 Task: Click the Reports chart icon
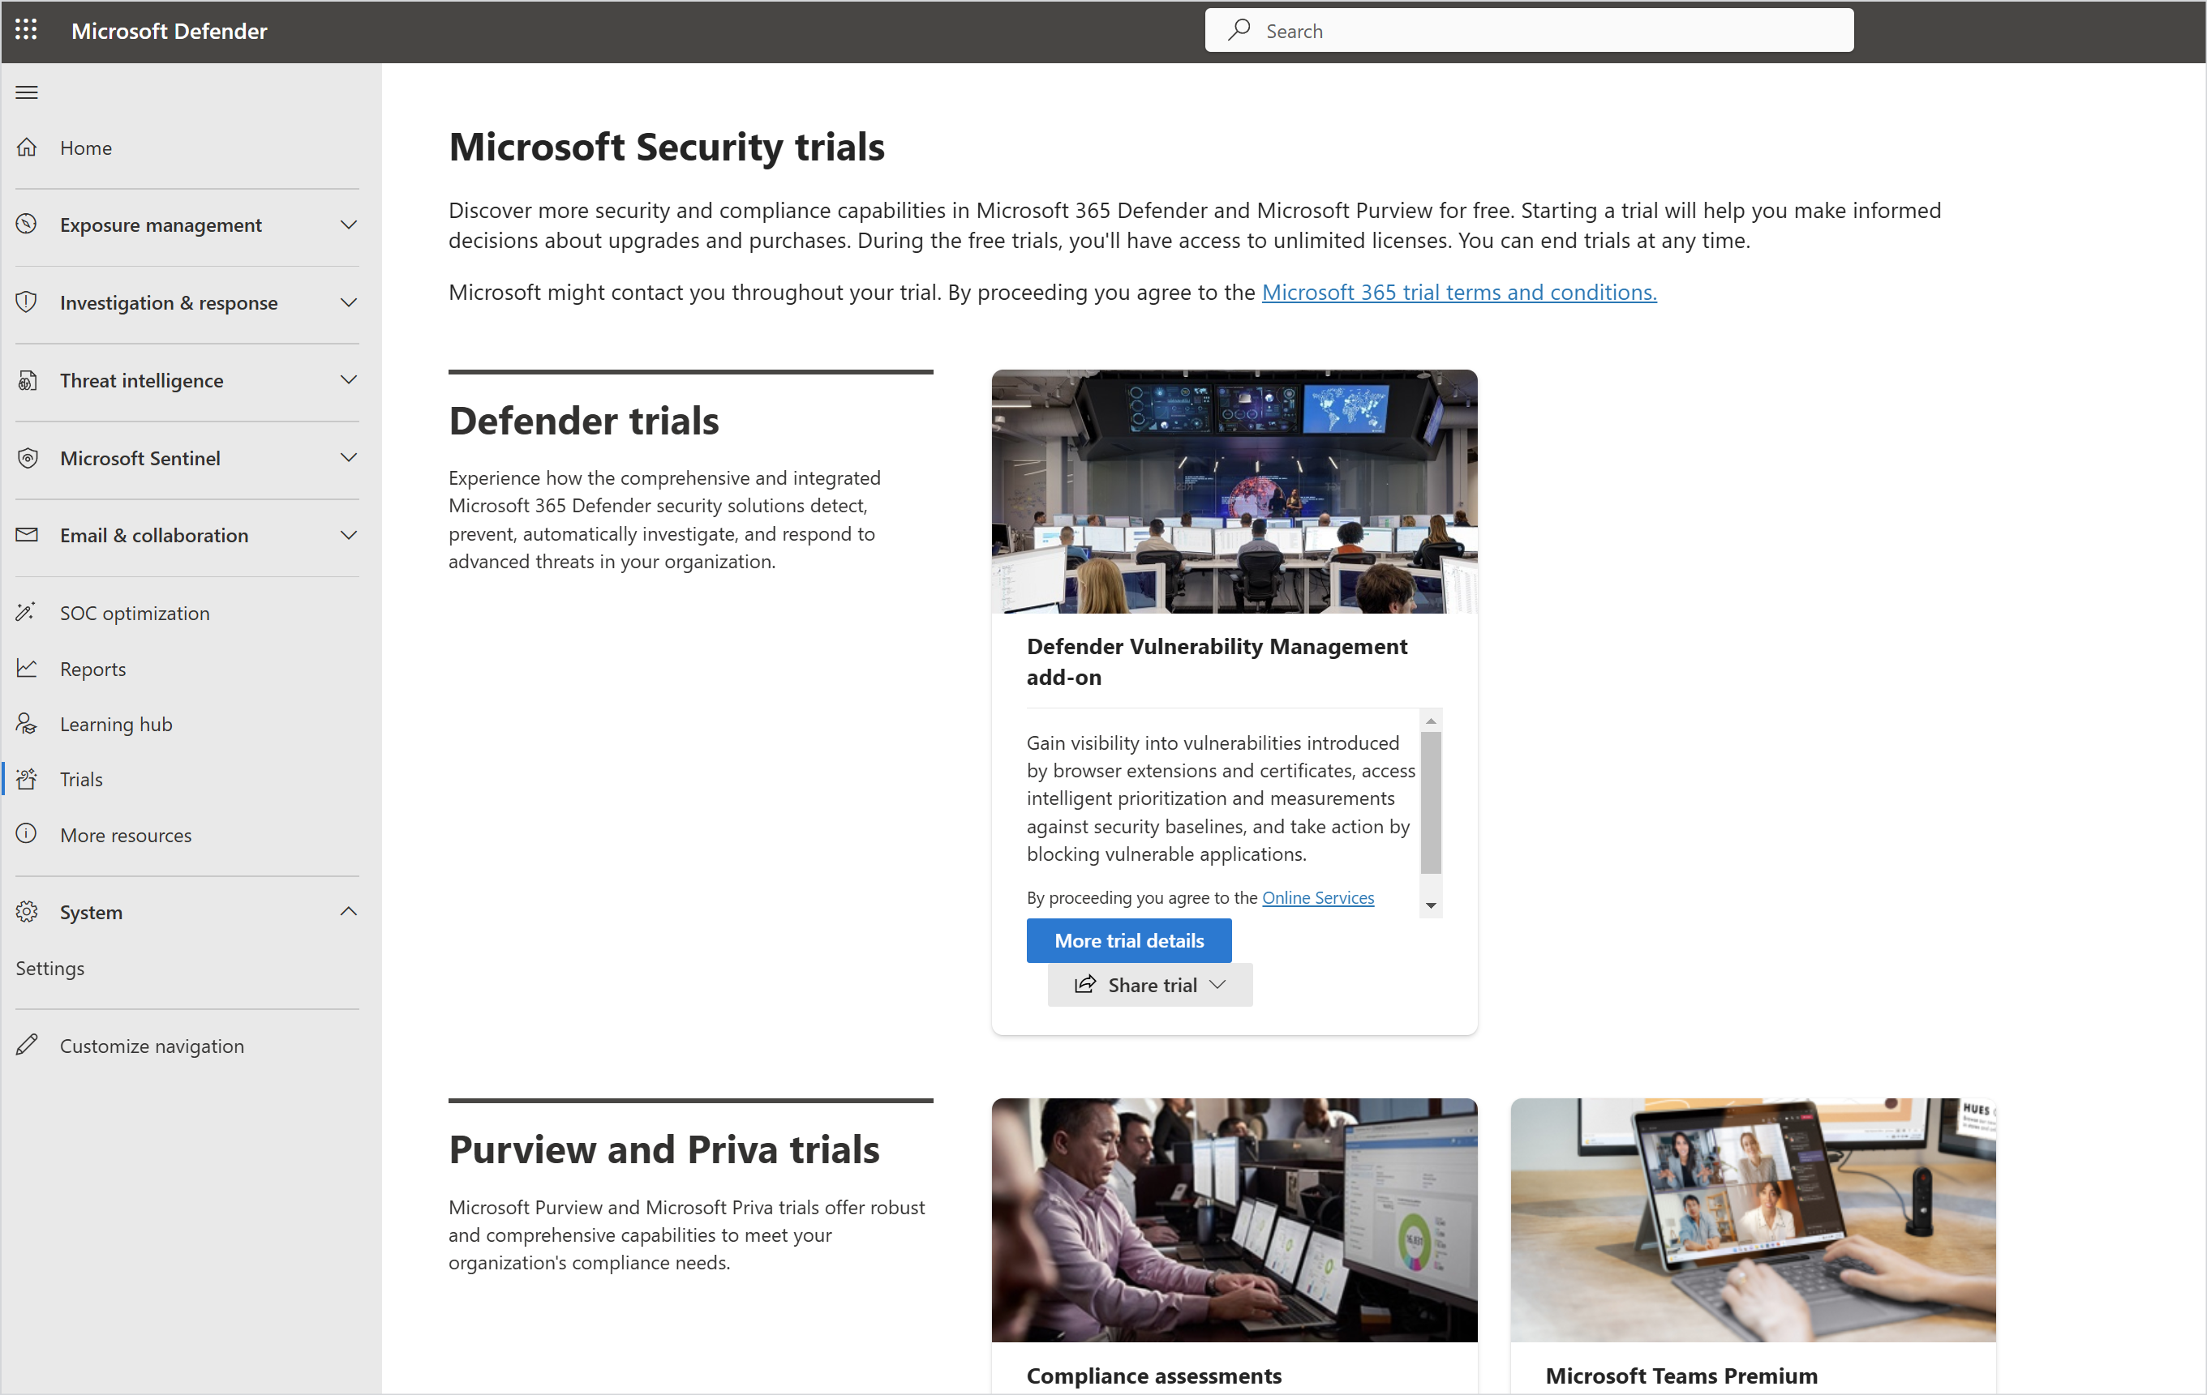click(x=27, y=668)
